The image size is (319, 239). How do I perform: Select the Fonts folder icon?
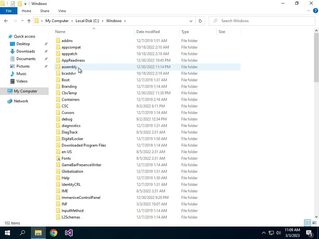click(58, 158)
